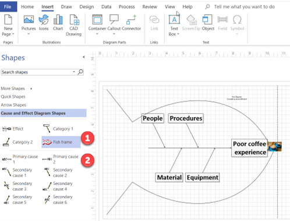Viewport: 290px width, 221px height.
Task: Select the Category 2 shape
Action: pos(17,142)
